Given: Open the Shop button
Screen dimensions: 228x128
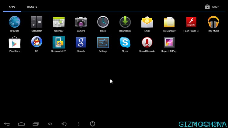Looking at the screenshot, I should click(212, 7).
